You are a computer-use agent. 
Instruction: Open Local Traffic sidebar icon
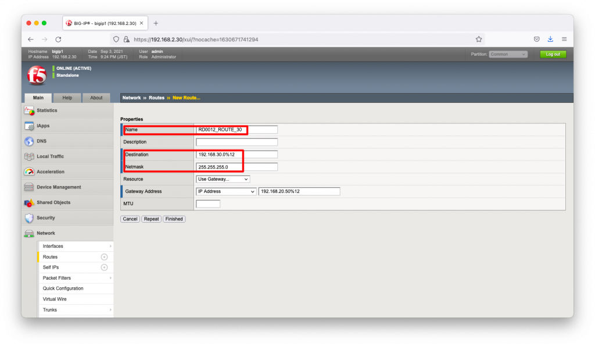(x=29, y=156)
